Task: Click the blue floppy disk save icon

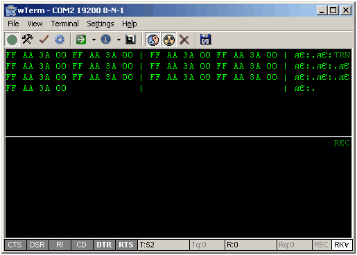Action: [x=205, y=39]
